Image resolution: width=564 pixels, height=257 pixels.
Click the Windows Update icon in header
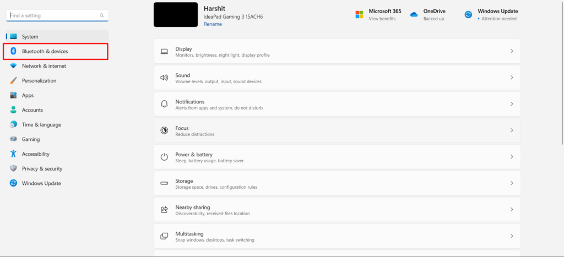[x=468, y=14]
